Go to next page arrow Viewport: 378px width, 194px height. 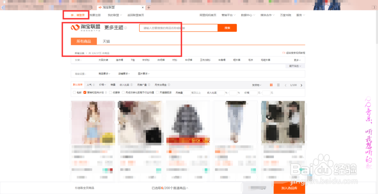(x=301, y=85)
